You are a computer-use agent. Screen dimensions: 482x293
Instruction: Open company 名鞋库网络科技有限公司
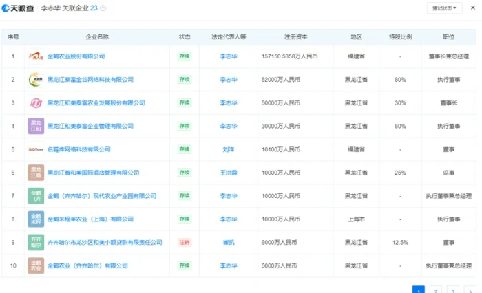click(x=79, y=149)
